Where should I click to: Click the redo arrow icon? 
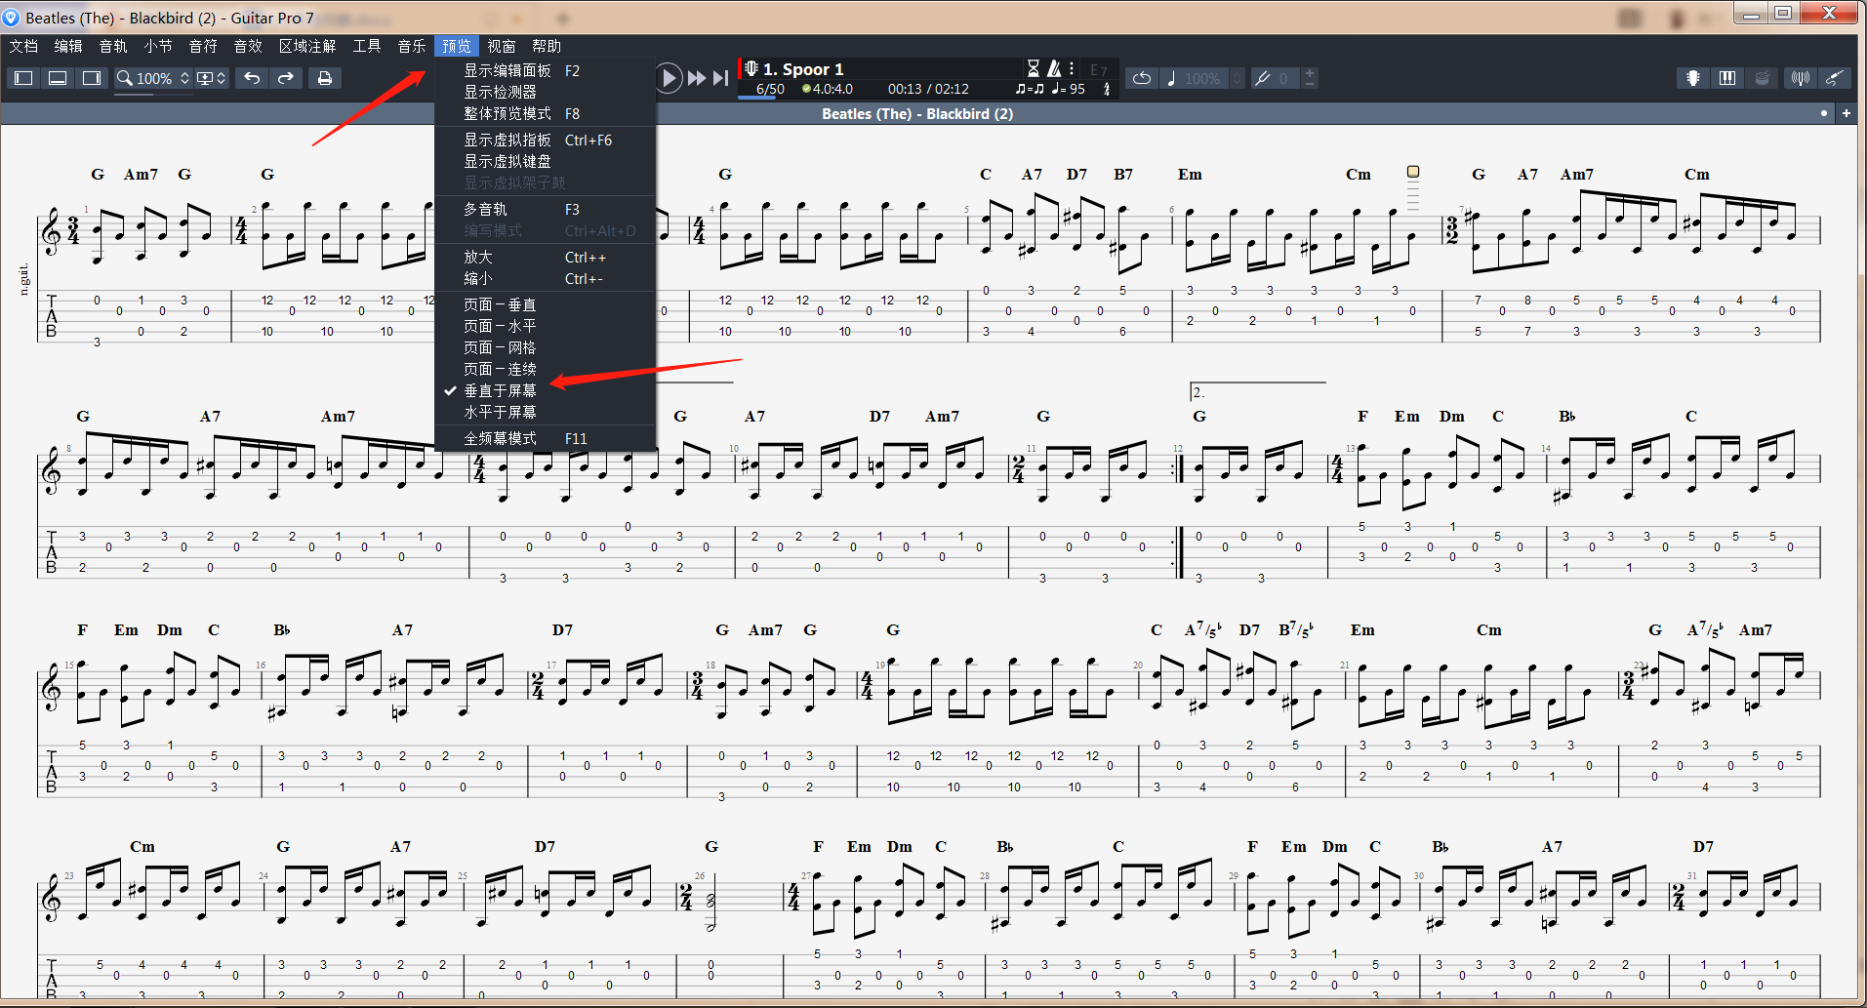tap(286, 78)
